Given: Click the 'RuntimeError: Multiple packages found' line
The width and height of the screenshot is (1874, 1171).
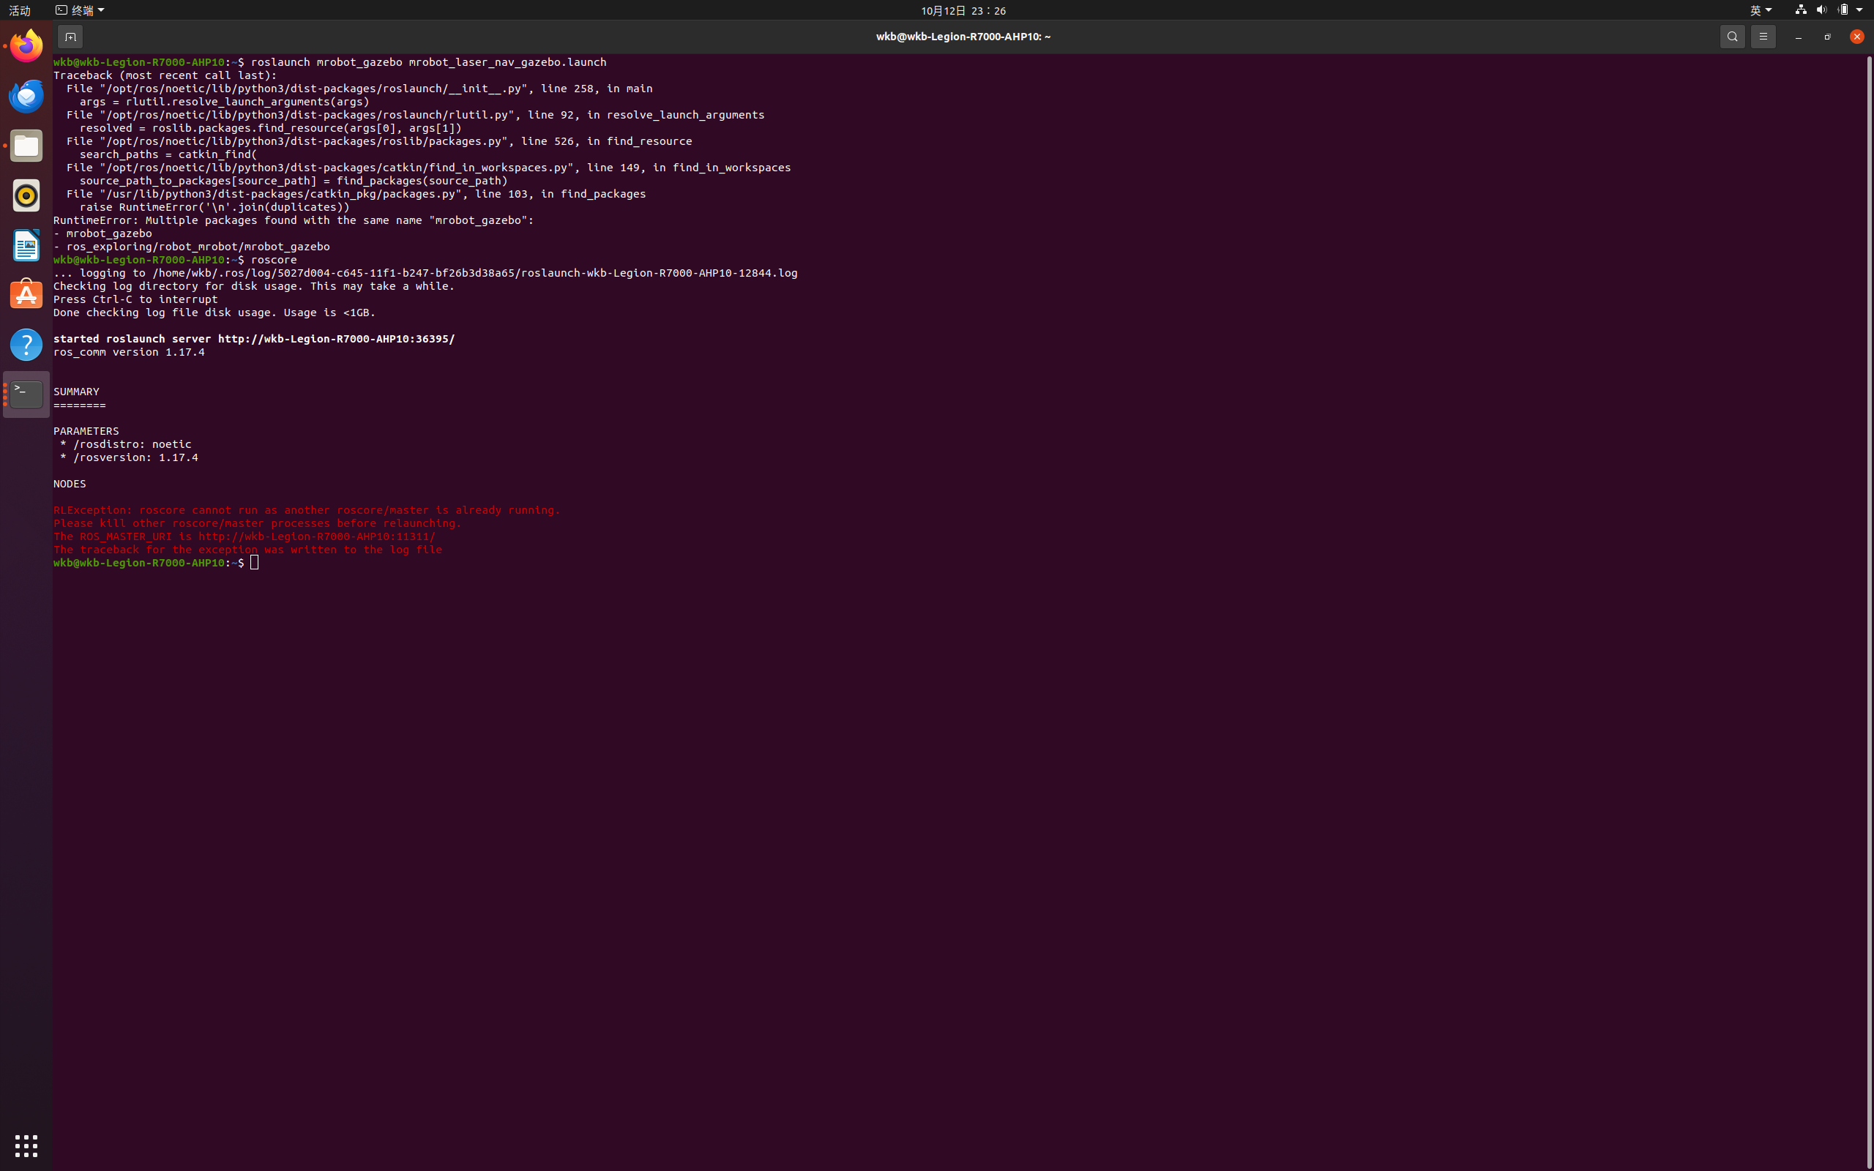Looking at the screenshot, I should coord(294,220).
